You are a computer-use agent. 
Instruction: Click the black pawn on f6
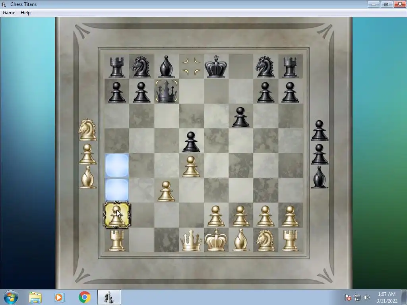click(x=240, y=117)
